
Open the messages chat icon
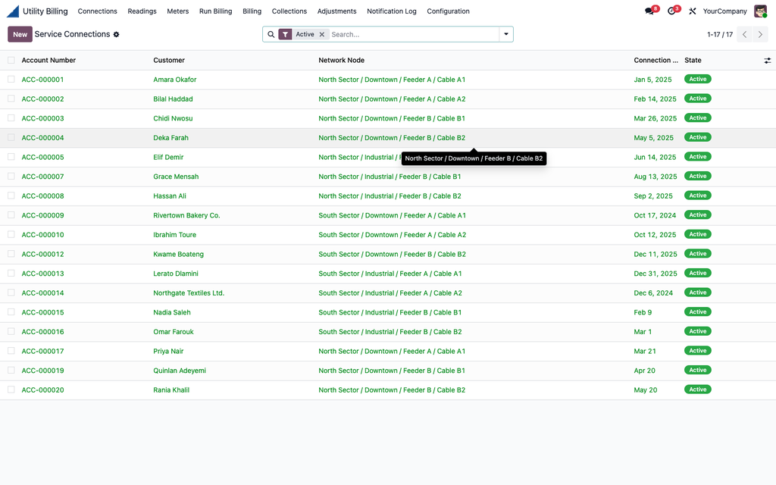click(x=649, y=11)
